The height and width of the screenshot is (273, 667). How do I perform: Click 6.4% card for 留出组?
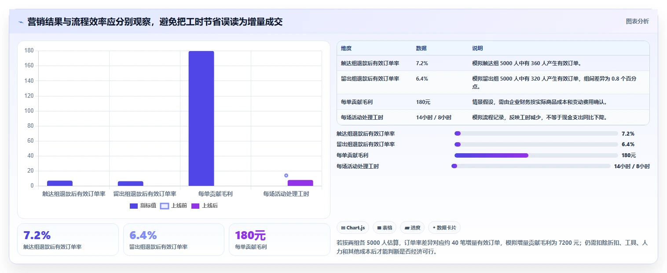click(174, 240)
